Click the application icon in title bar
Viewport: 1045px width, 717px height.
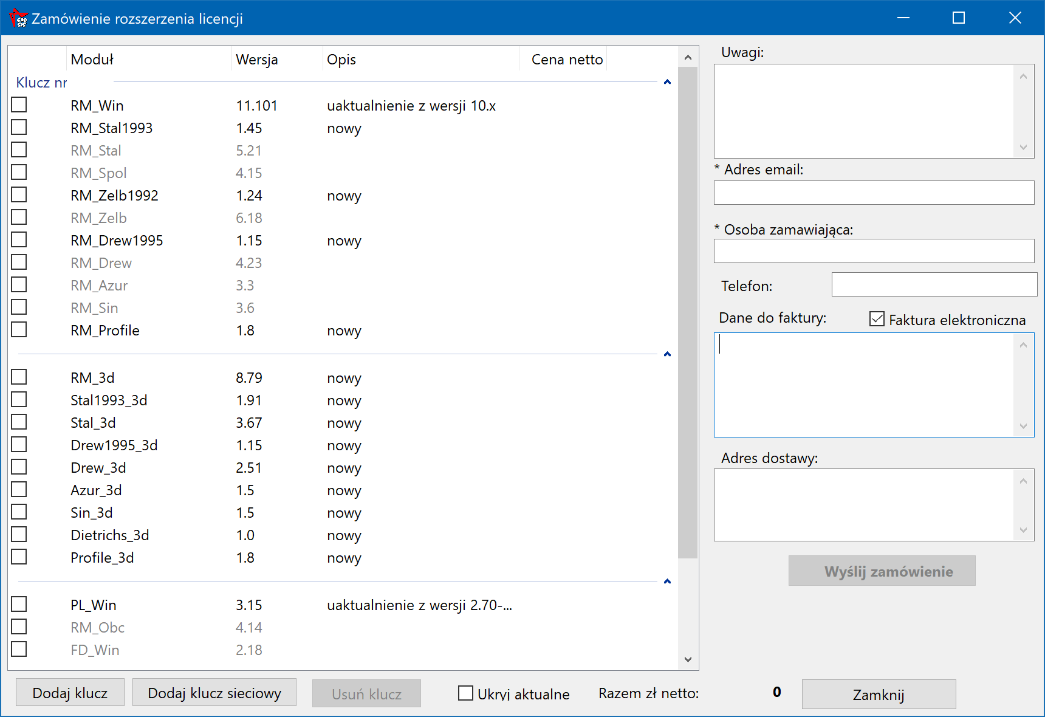click(18, 18)
